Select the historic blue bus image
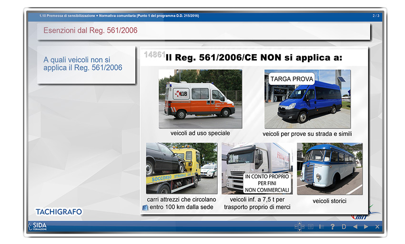This screenshot has height=244, width=405. click(x=329, y=168)
